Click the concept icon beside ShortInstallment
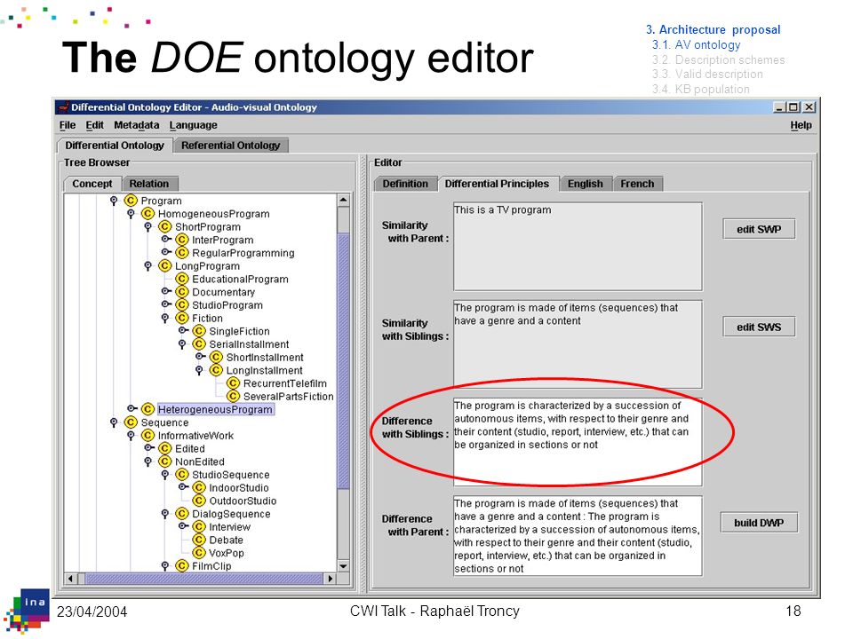 (217, 357)
